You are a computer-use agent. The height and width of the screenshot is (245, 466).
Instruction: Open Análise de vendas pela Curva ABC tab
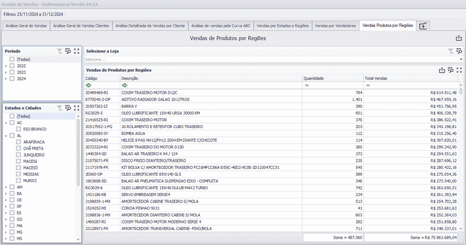[x=221, y=26]
